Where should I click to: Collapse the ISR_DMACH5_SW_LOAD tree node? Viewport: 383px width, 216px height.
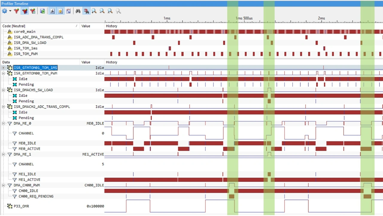4,90
